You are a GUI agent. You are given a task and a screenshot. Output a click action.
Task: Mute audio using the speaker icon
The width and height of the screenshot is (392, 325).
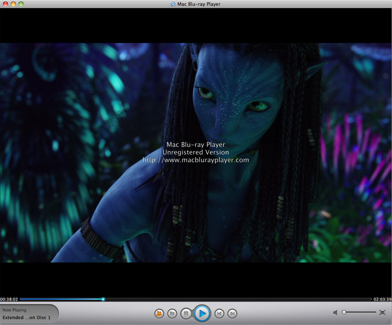(x=335, y=312)
